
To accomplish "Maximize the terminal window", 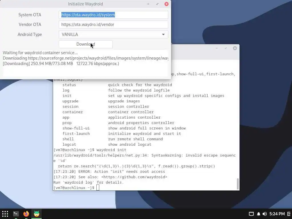I will [x=226, y=48].
